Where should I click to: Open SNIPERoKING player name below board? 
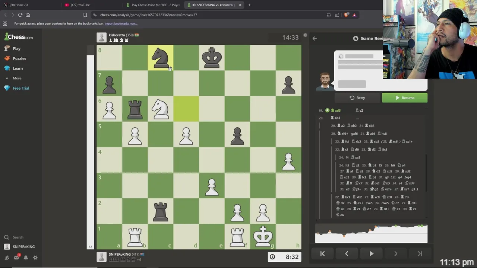click(x=120, y=254)
